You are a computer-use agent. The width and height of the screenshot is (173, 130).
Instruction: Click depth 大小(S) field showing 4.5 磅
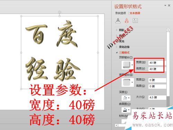point(157,97)
